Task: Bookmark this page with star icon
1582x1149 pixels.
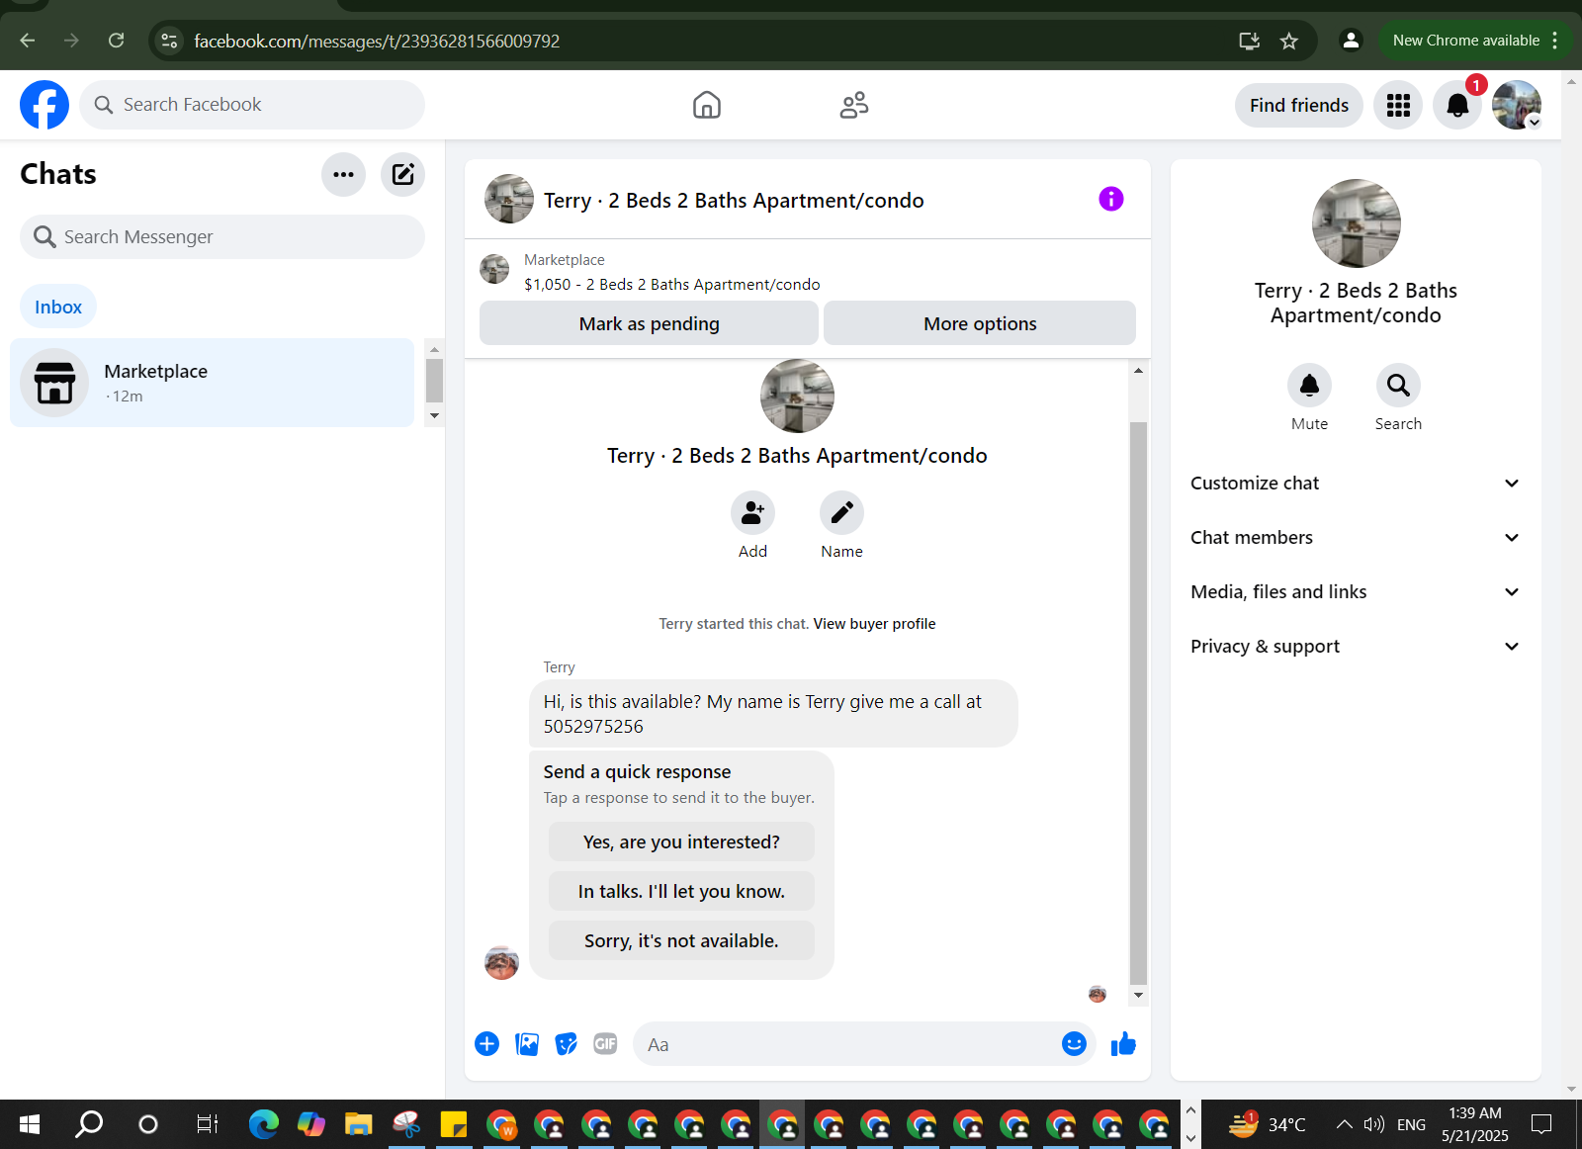Action: click(1288, 41)
